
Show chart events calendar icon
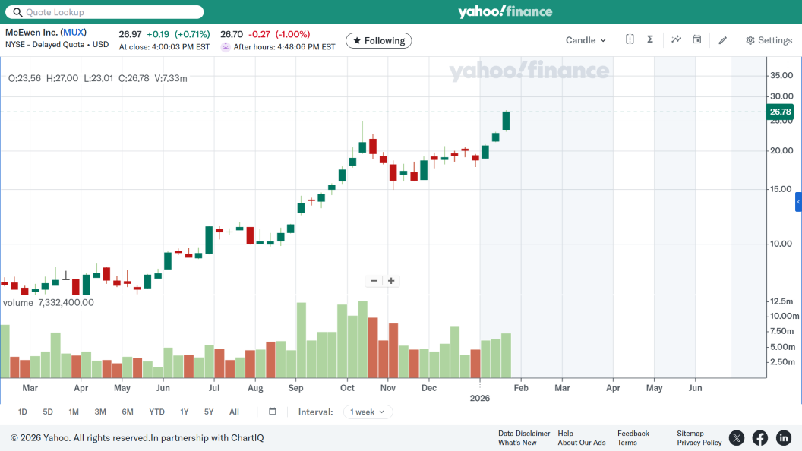coord(696,39)
